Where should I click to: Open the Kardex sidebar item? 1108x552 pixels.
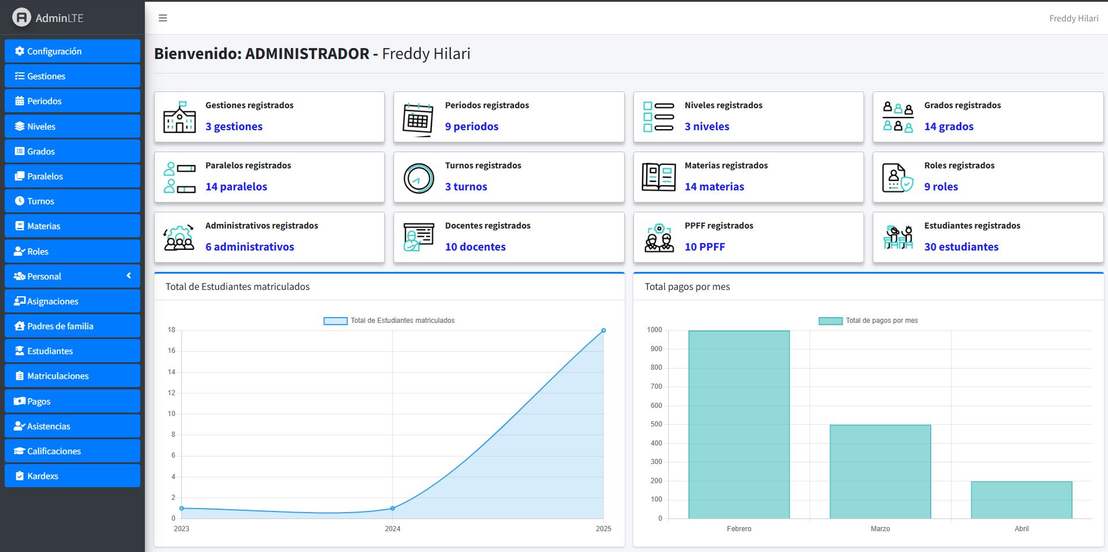(x=72, y=476)
